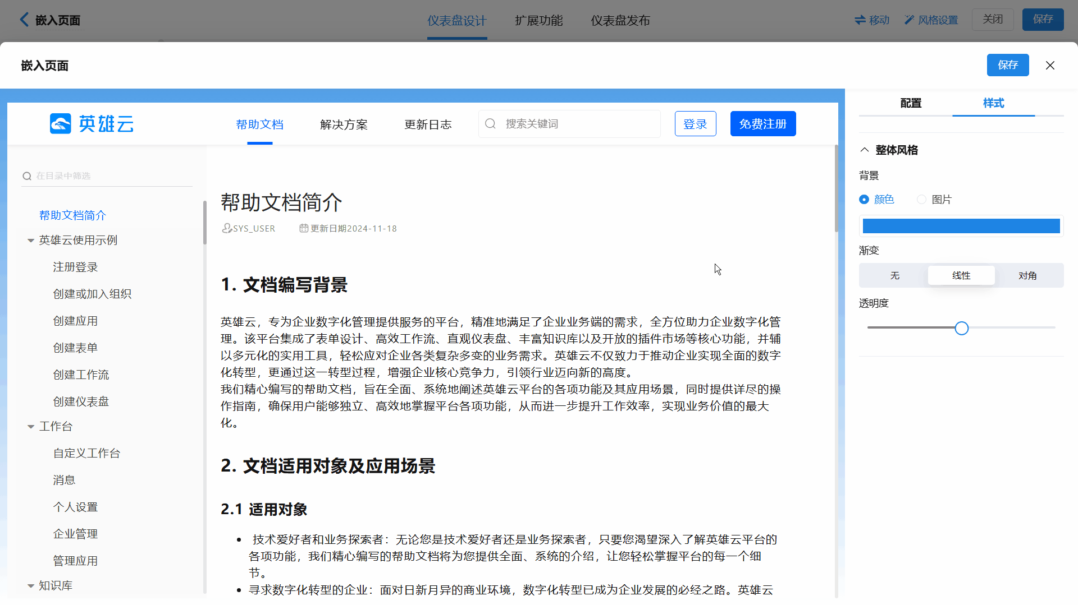Click the 免费注册 button

coord(763,123)
